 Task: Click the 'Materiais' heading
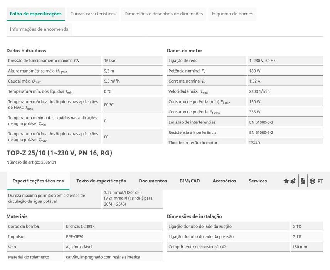click(x=17, y=216)
